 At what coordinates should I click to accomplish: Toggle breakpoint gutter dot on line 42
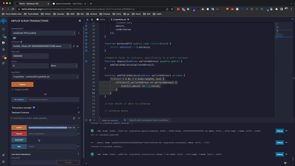[86, 61]
